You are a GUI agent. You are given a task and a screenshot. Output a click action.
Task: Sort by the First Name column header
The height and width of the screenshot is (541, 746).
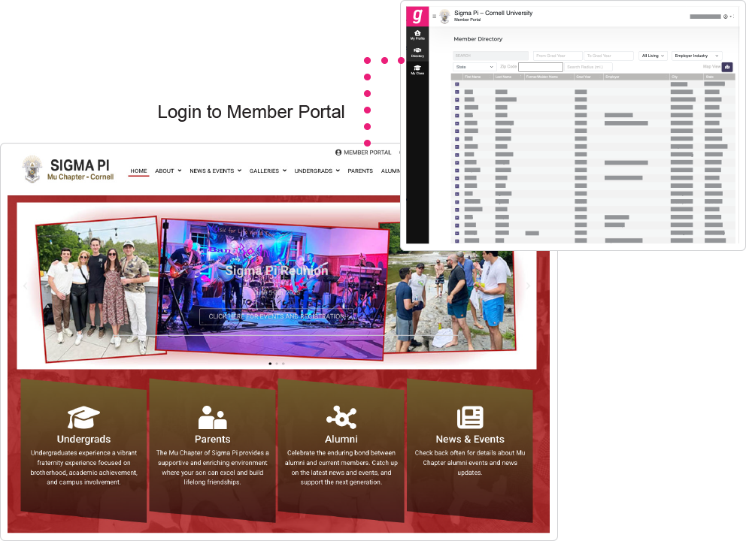coord(478,77)
